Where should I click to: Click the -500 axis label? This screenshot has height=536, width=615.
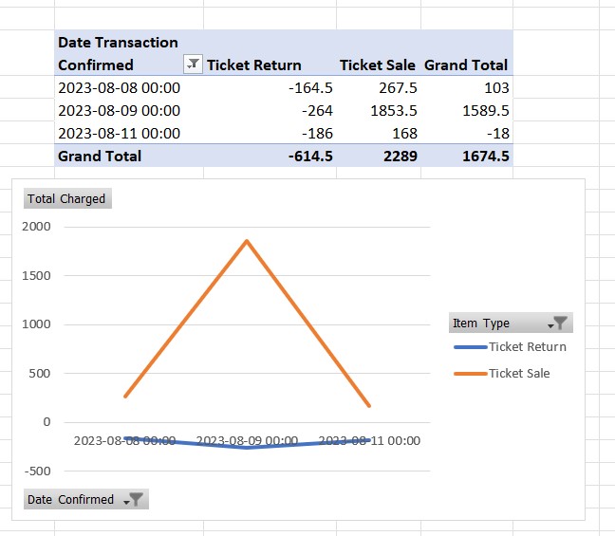point(38,471)
